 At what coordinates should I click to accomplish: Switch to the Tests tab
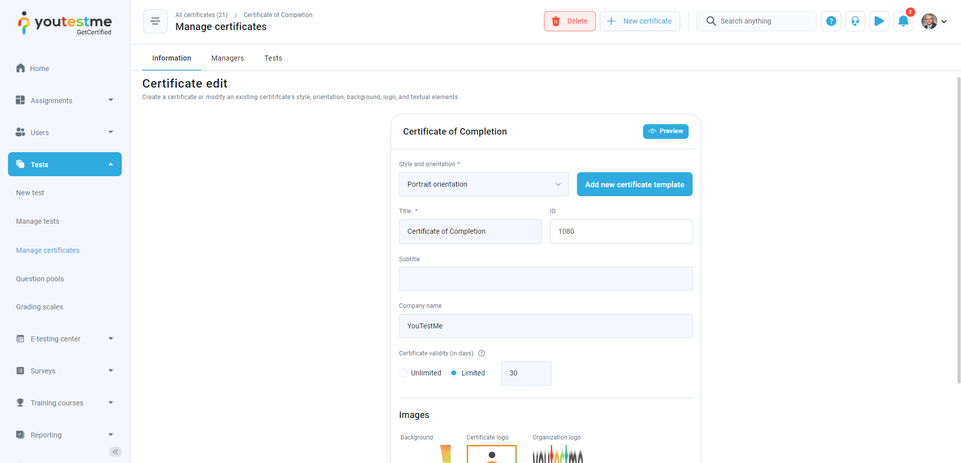coord(273,58)
